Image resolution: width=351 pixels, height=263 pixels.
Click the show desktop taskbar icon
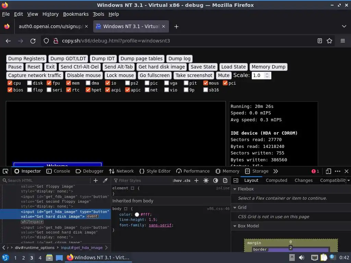[59, 258]
